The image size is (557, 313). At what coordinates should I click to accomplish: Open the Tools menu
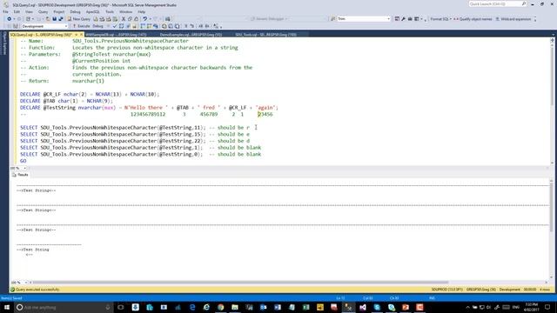point(110,11)
